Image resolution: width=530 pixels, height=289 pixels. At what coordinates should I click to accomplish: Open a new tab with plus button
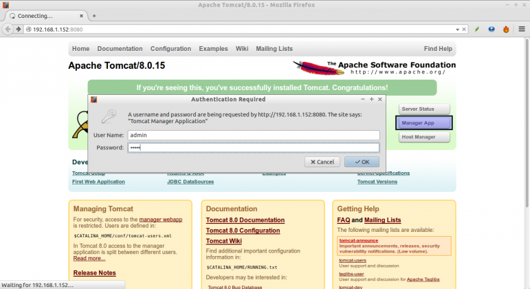94,16
